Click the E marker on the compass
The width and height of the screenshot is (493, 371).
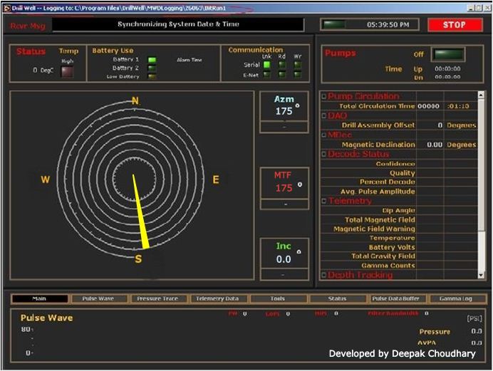point(216,179)
